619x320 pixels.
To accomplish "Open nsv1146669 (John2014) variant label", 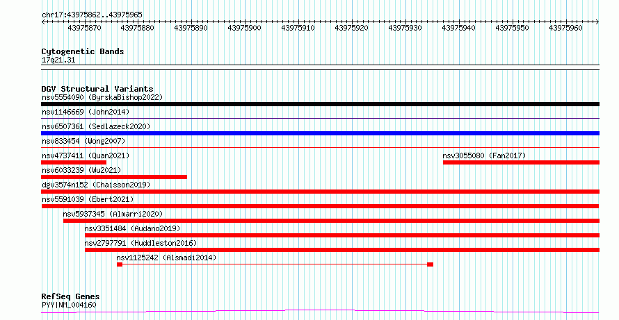I will [86, 112].
